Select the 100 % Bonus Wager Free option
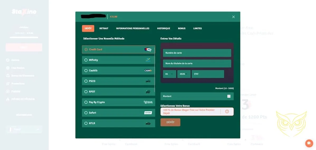 pos(197,112)
